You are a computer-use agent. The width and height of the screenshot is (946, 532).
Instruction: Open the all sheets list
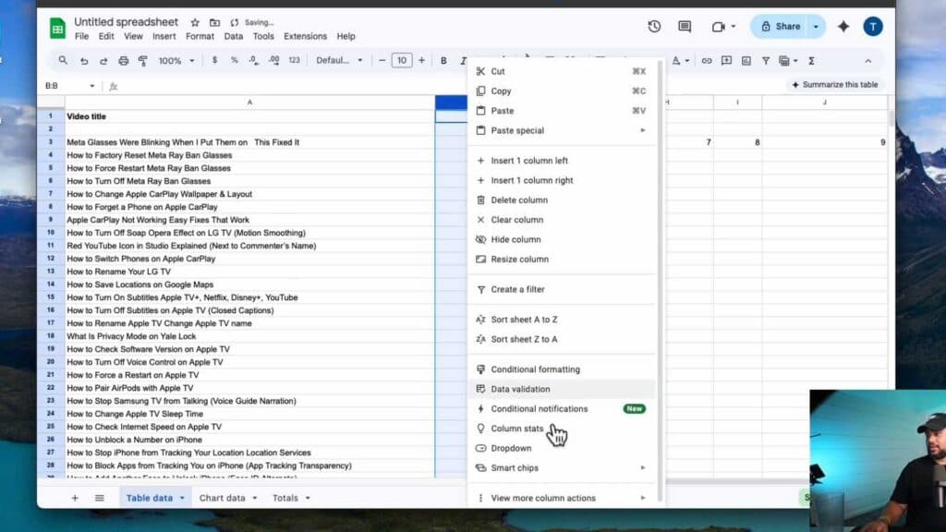point(100,498)
